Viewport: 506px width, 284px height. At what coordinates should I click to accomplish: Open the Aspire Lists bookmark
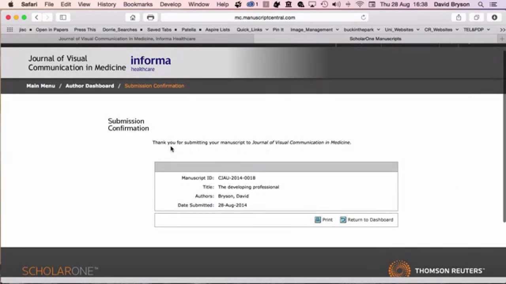[217, 30]
